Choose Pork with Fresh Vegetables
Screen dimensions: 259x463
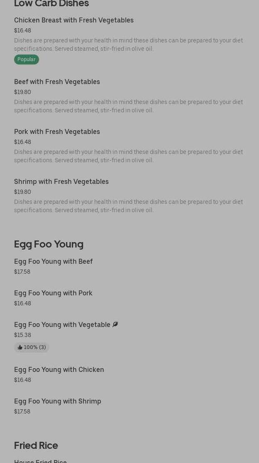point(57,131)
